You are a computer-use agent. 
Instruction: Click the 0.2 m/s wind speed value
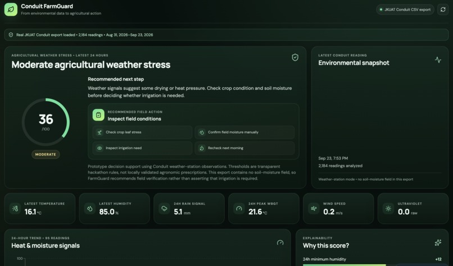[333, 212]
